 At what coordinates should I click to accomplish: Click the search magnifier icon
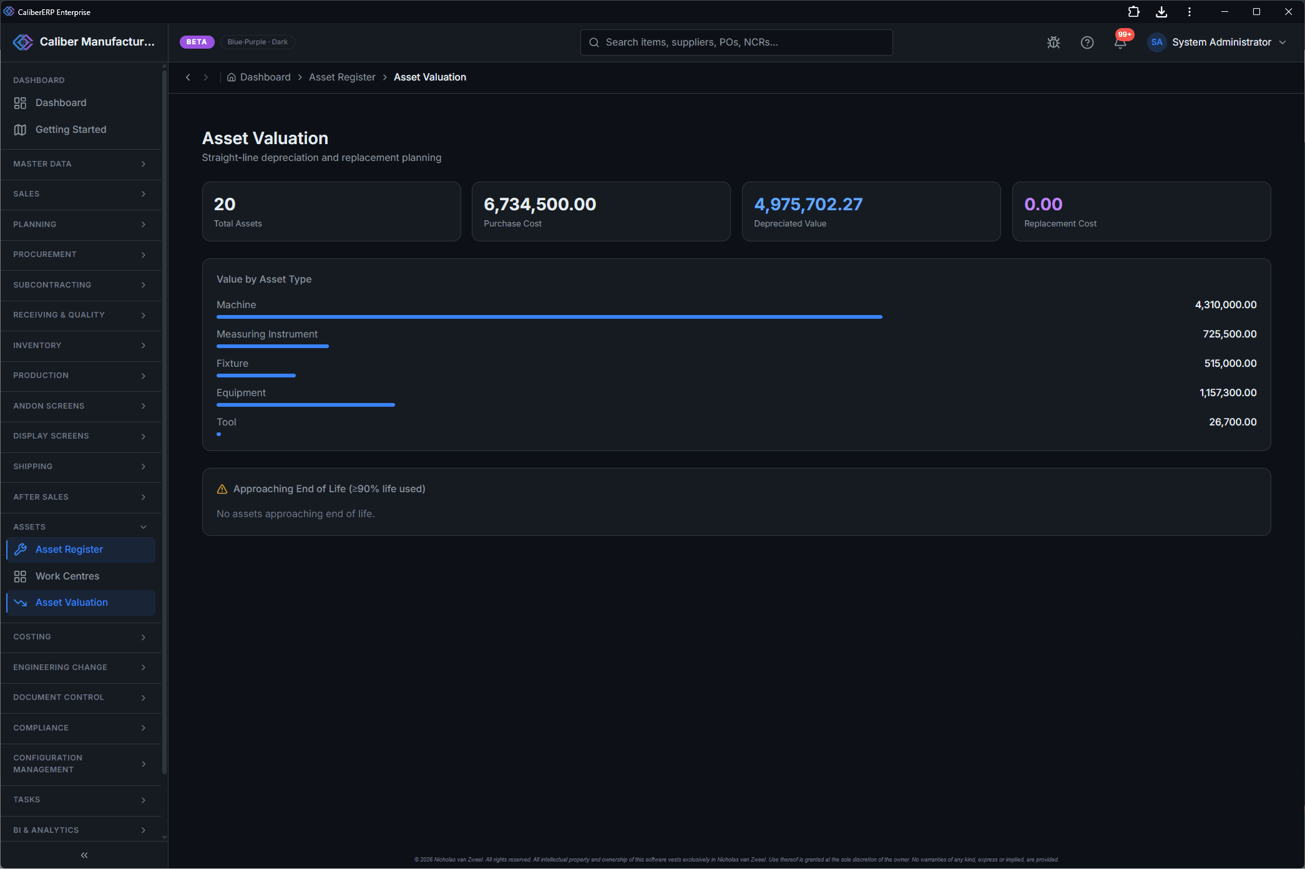click(594, 42)
